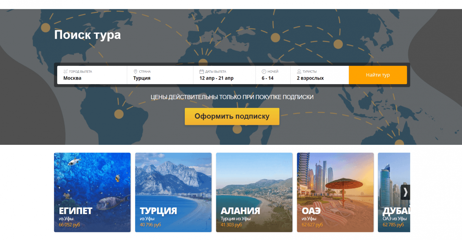Image resolution: width=462 pixels, height=240 pixels.
Task: Click the Алания price 41 303 руб
Action: 231,225
